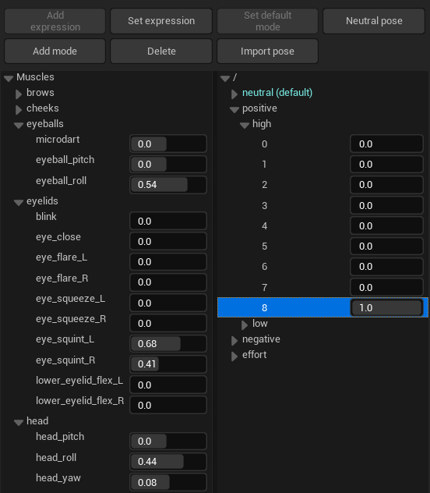Click the Add mode button
The image size is (430, 493).
click(55, 51)
